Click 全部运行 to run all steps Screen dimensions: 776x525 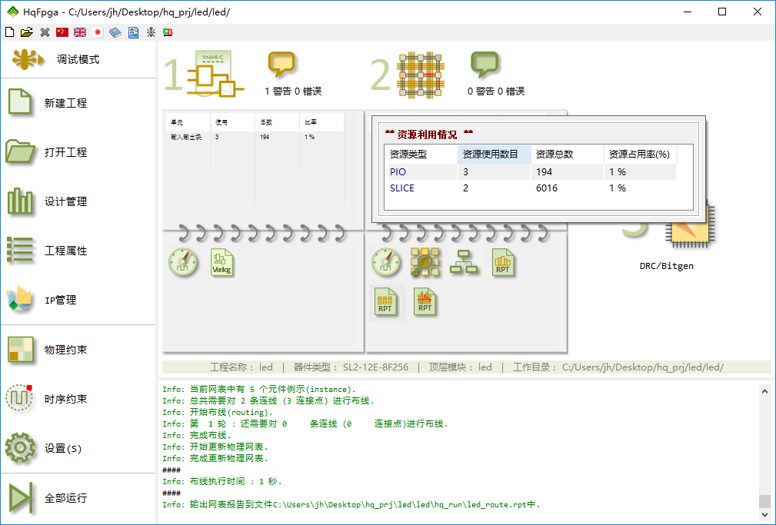[65, 498]
